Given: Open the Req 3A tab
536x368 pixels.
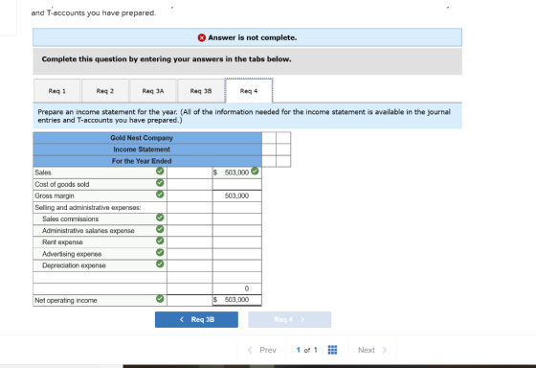Looking at the screenshot, I should pos(153,91).
